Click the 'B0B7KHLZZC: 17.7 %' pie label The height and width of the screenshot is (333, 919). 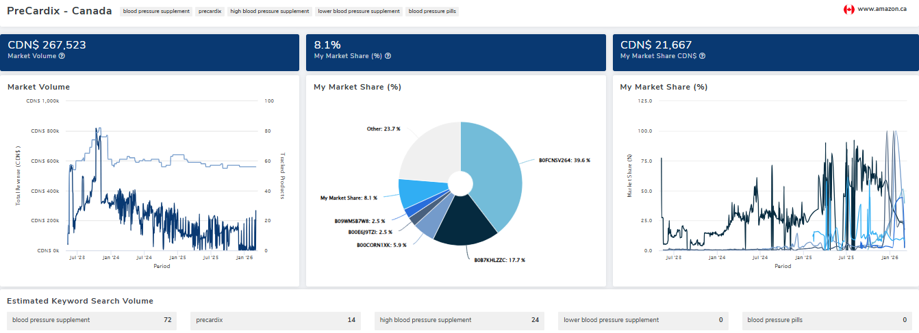pyautogui.click(x=499, y=260)
